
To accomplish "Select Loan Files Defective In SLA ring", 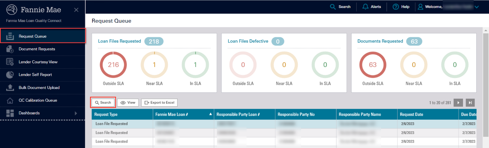I will tap(325, 65).
